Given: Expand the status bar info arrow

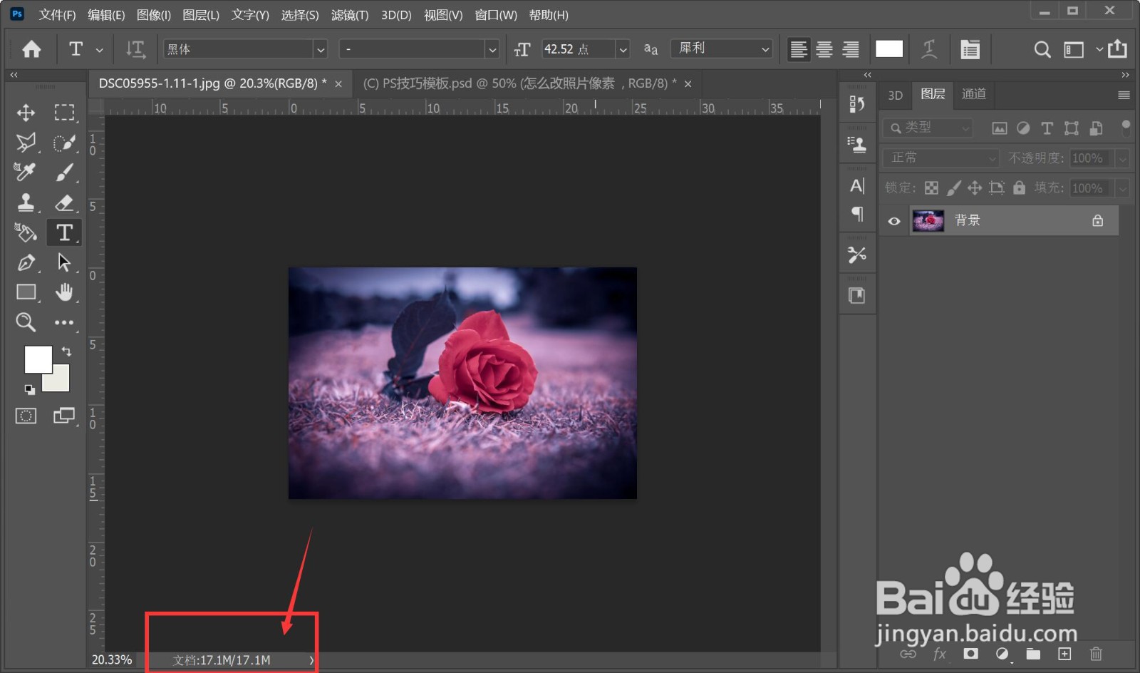Looking at the screenshot, I should (311, 660).
